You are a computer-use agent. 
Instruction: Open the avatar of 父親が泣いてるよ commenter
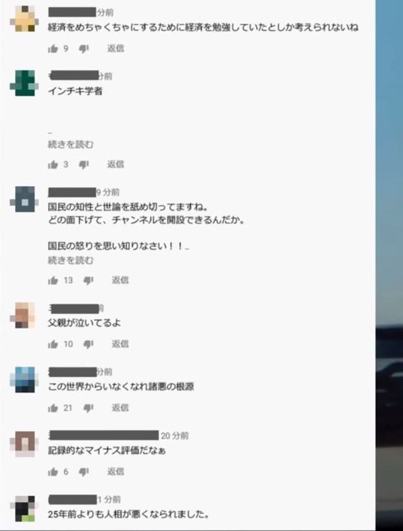pos(24,315)
